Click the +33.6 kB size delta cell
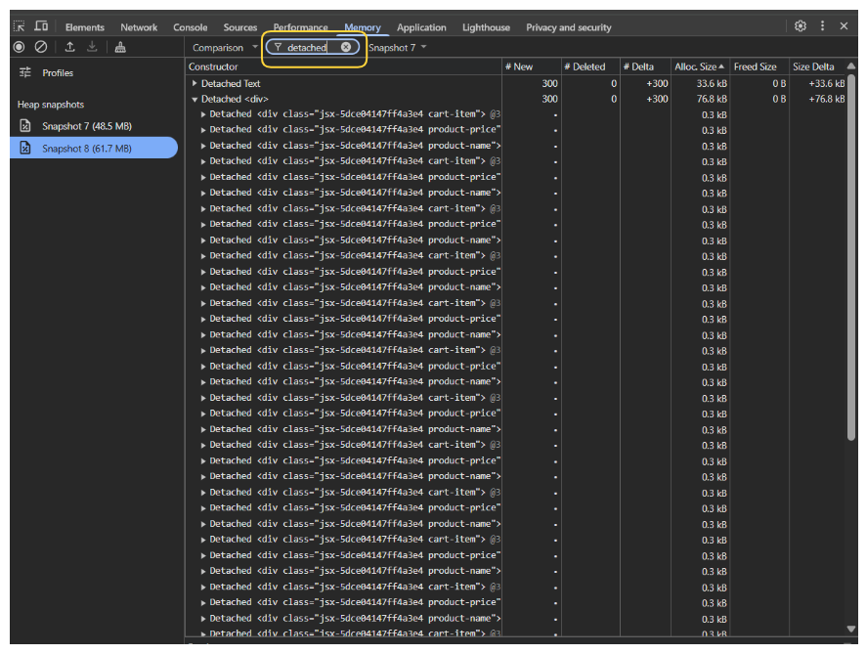The height and width of the screenshot is (654, 867). tap(826, 83)
